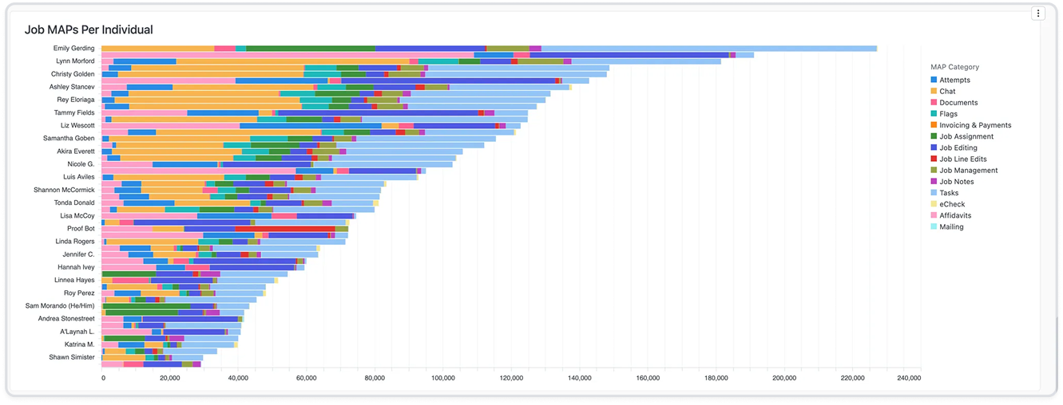Open the three-dot chart options menu
Screen dimensions: 1063x405
pos(1037,14)
